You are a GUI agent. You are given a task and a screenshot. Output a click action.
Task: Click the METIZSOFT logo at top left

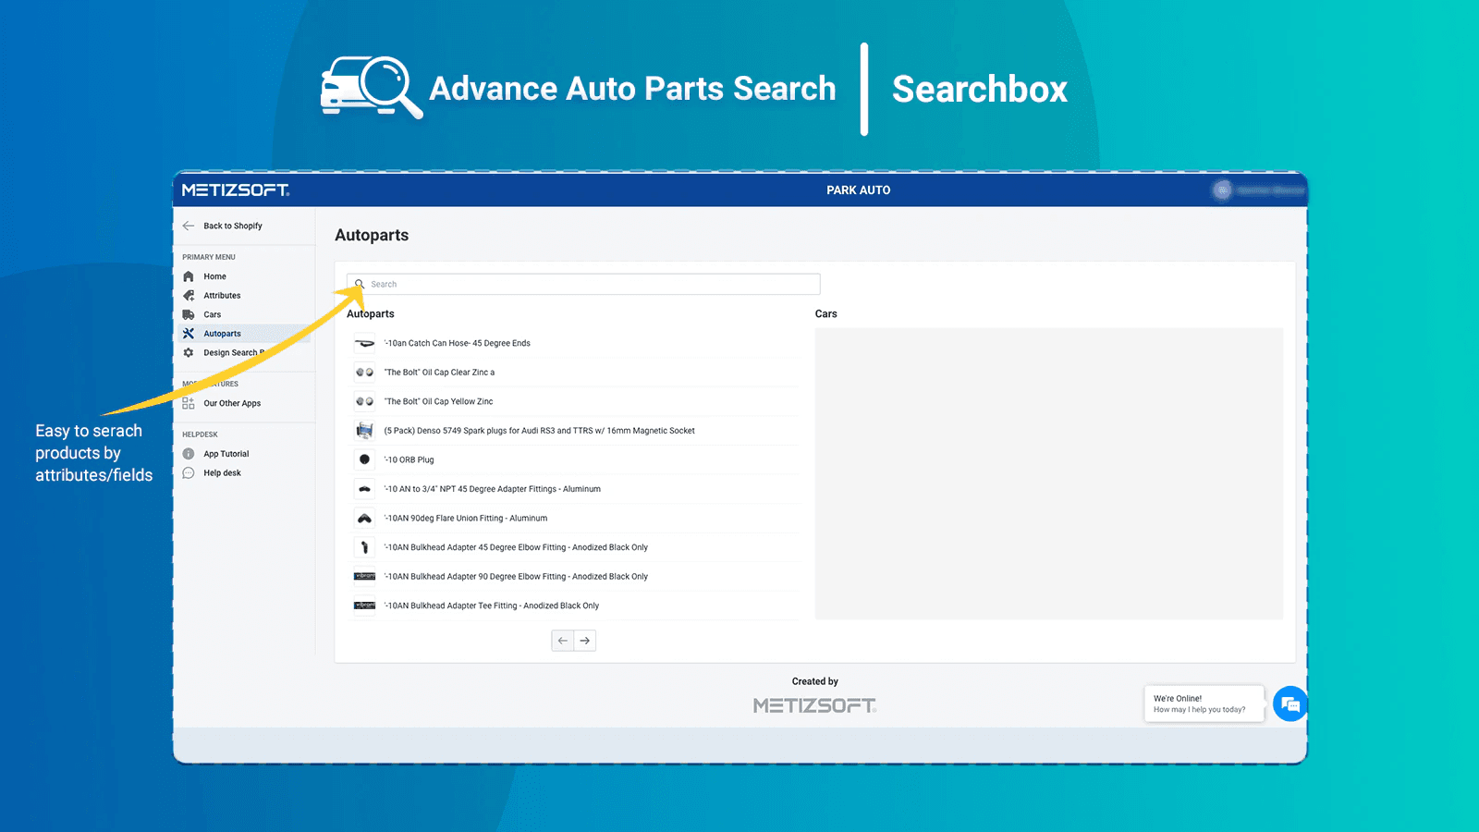tap(235, 190)
